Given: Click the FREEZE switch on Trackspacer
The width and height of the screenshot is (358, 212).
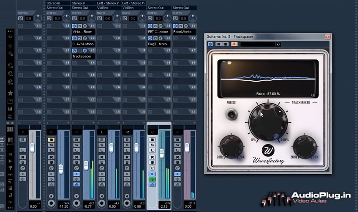Looking at the screenshot, I should coord(231,114).
